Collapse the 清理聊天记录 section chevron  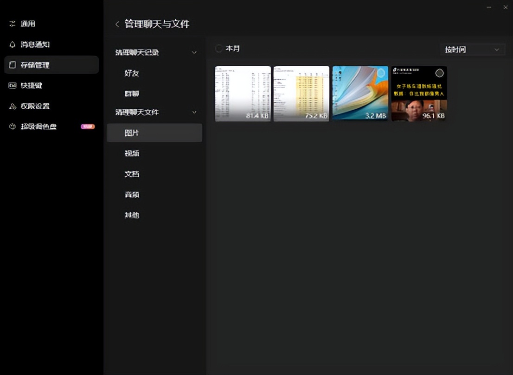pyautogui.click(x=194, y=53)
